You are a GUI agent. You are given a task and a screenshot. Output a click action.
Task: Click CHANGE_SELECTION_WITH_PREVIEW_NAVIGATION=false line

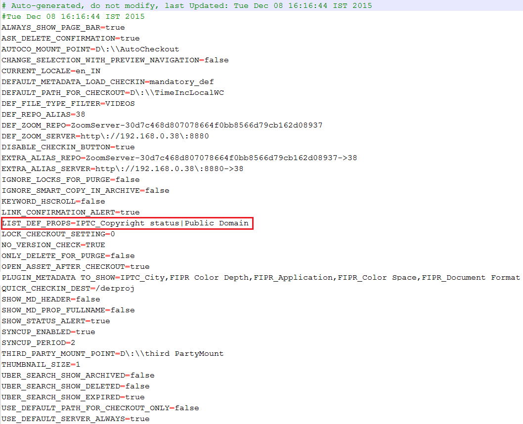(115, 60)
